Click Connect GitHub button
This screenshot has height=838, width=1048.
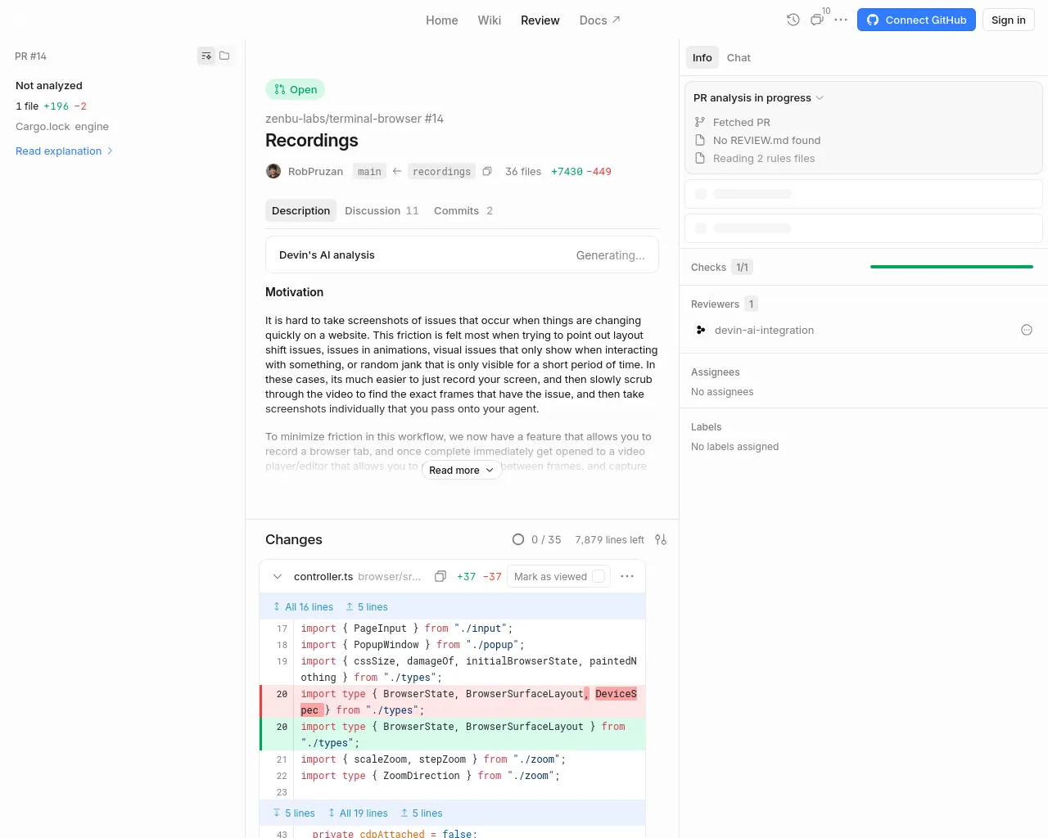click(x=916, y=20)
